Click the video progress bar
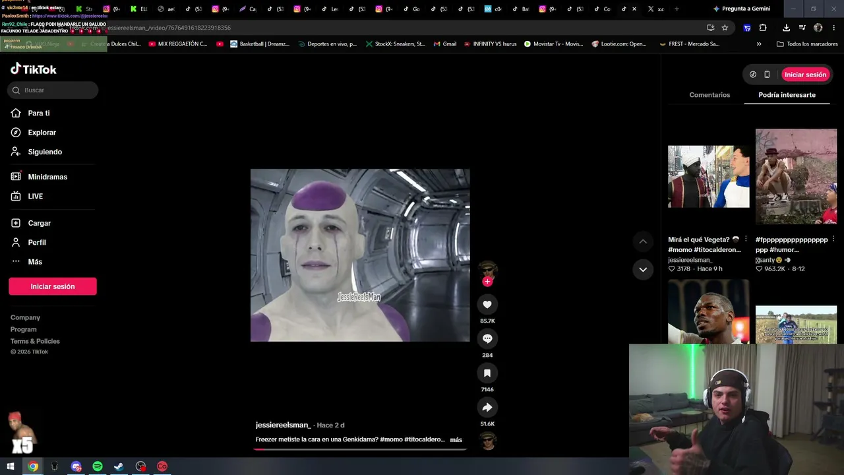The width and height of the screenshot is (844, 475). 360,449
